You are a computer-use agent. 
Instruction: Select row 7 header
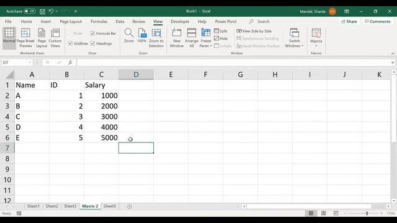[x=7, y=148]
